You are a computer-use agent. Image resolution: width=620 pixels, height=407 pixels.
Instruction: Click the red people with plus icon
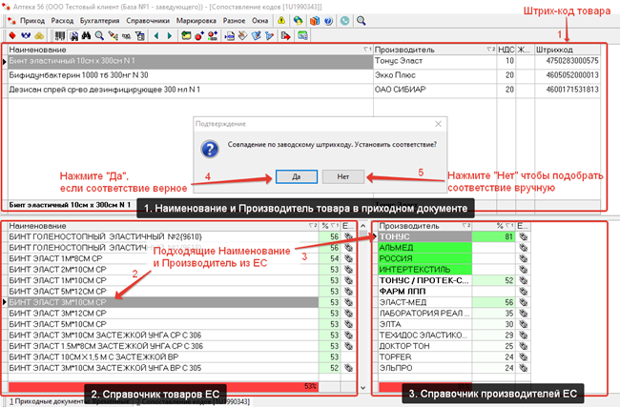213,36
